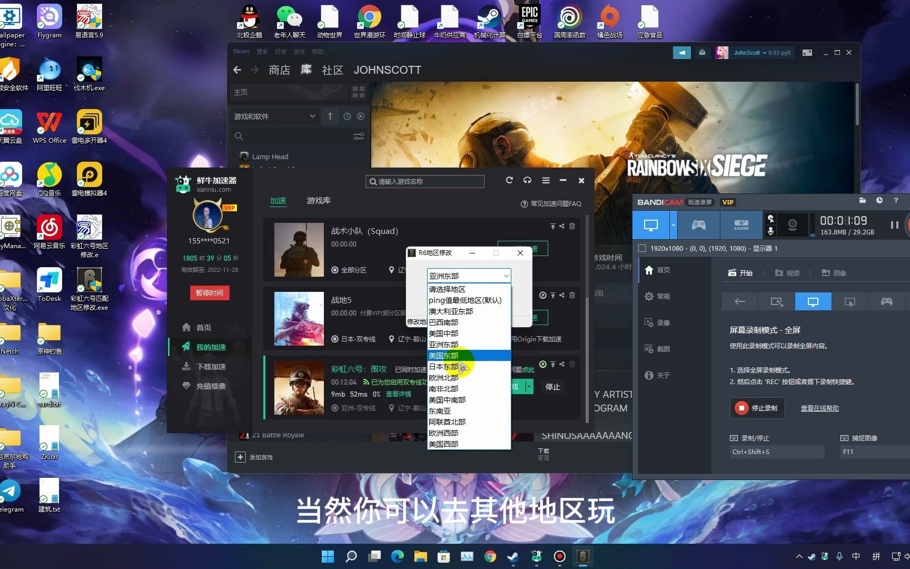910x569 pixels.
Task: Share 战地5 entry via share icon
Action: point(562,295)
